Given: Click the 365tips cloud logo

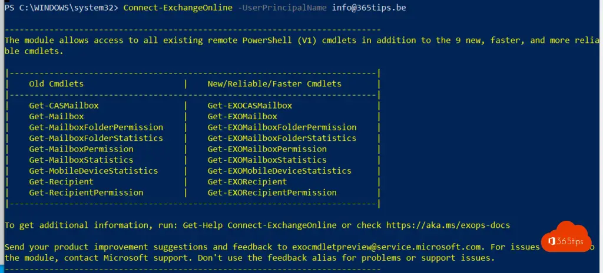Looking at the screenshot, I should 566,237.
